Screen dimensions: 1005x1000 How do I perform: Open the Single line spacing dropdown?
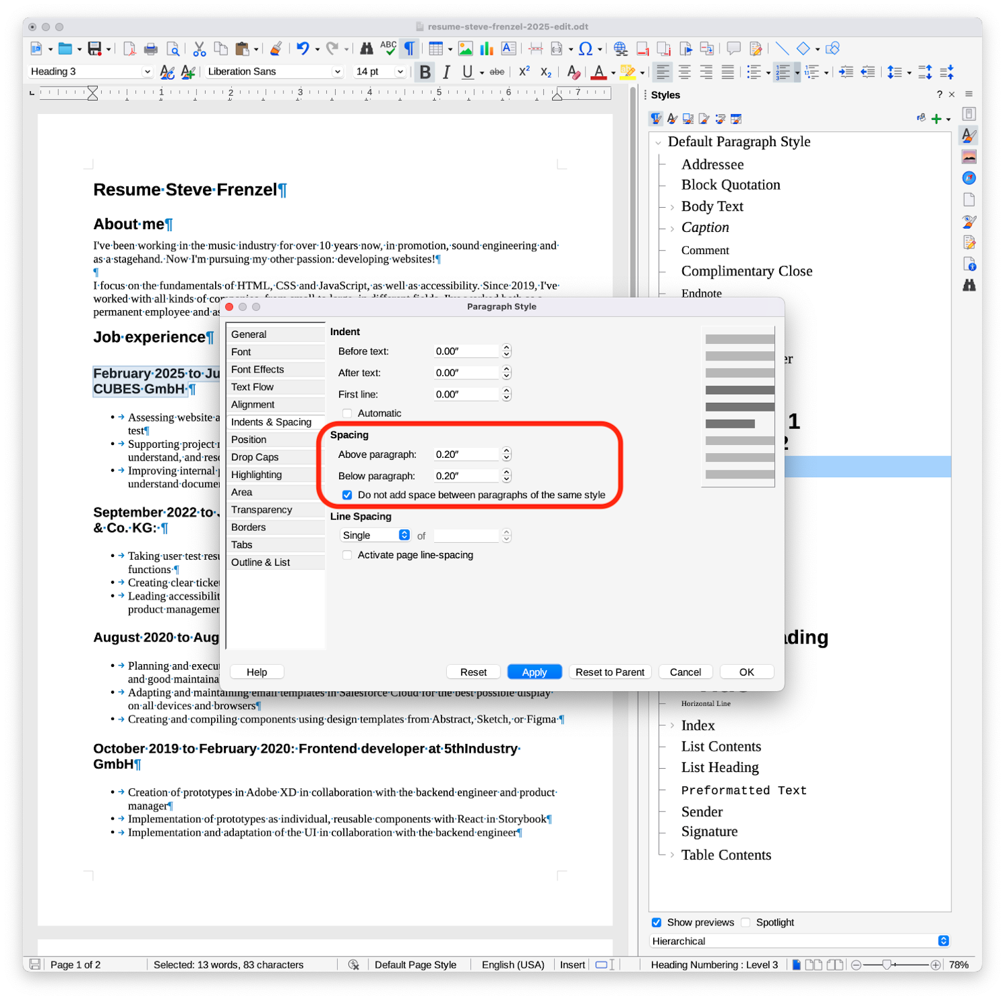tap(375, 536)
